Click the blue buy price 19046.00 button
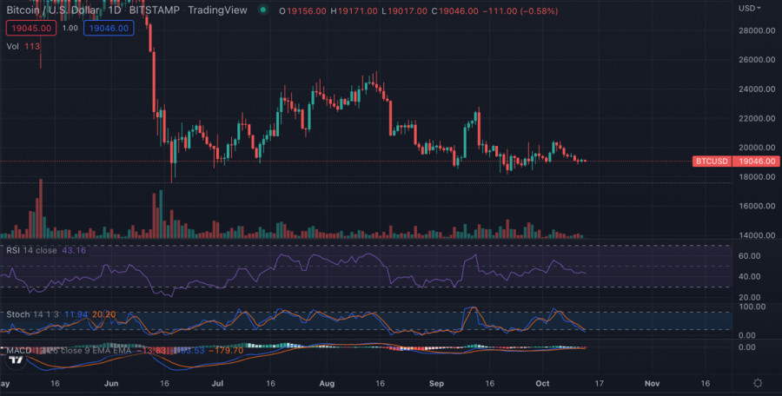782x396 pixels. 109,28
